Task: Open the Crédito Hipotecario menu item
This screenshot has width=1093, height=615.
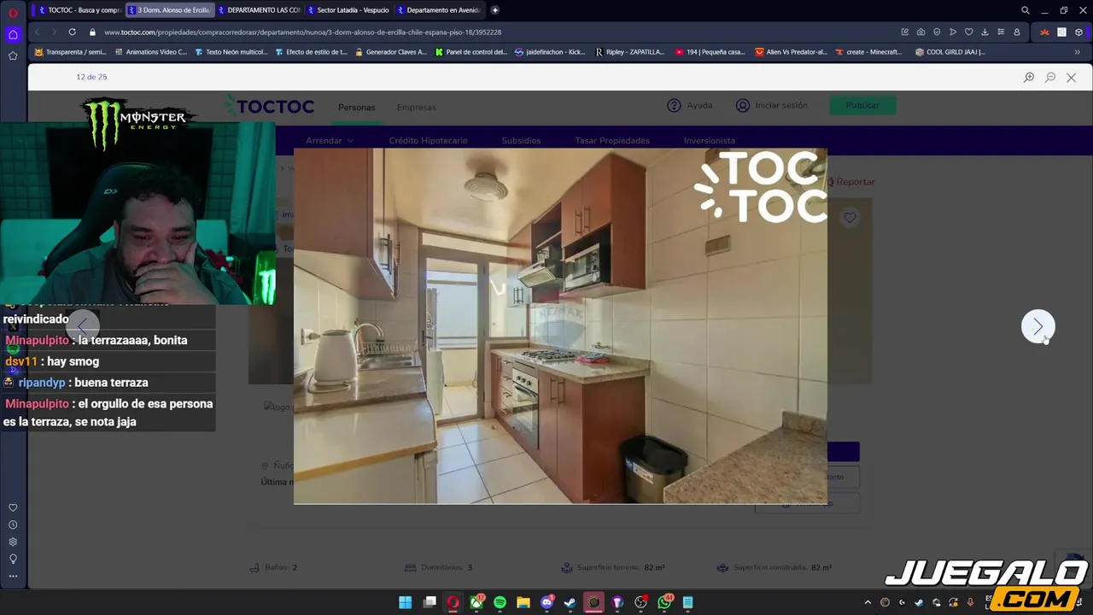Action: tap(428, 140)
